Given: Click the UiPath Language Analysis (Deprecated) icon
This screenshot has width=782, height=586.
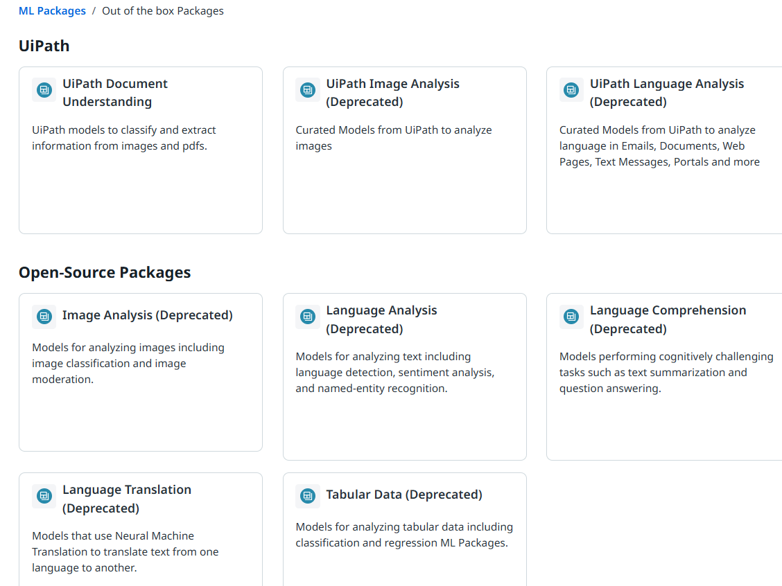Looking at the screenshot, I should pyautogui.click(x=571, y=90).
